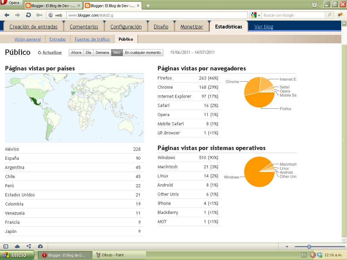Click the Opera Unite share icon
The width and height of the screenshot is (347, 260).
[x=29, y=246]
